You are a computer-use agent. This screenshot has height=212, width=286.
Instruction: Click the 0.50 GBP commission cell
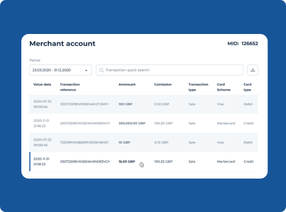161,104
